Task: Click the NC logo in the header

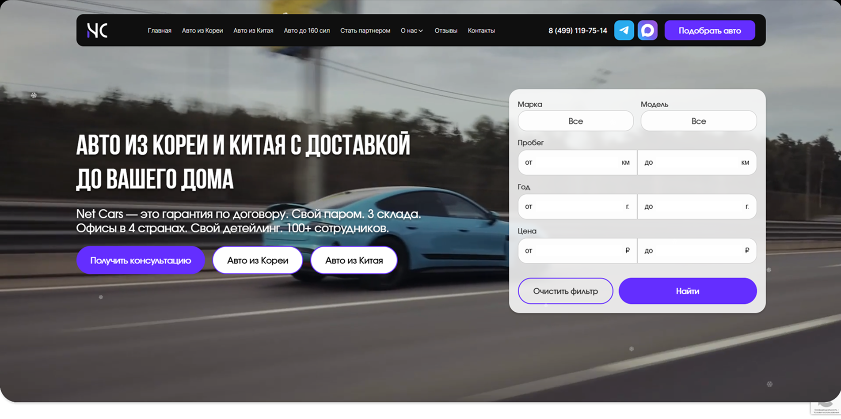Action: click(97, 30)
